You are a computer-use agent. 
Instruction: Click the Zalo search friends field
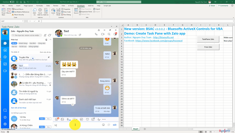coord(27,35)
